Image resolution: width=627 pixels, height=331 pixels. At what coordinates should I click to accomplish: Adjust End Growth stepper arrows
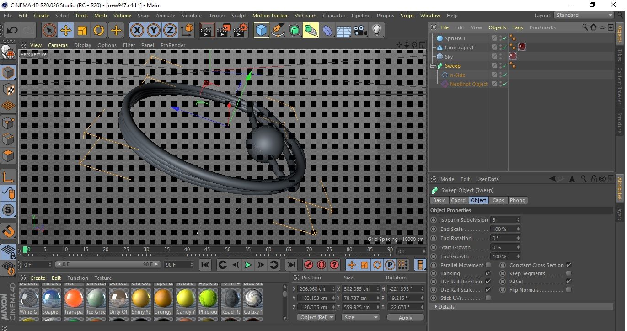coord(518,256)
